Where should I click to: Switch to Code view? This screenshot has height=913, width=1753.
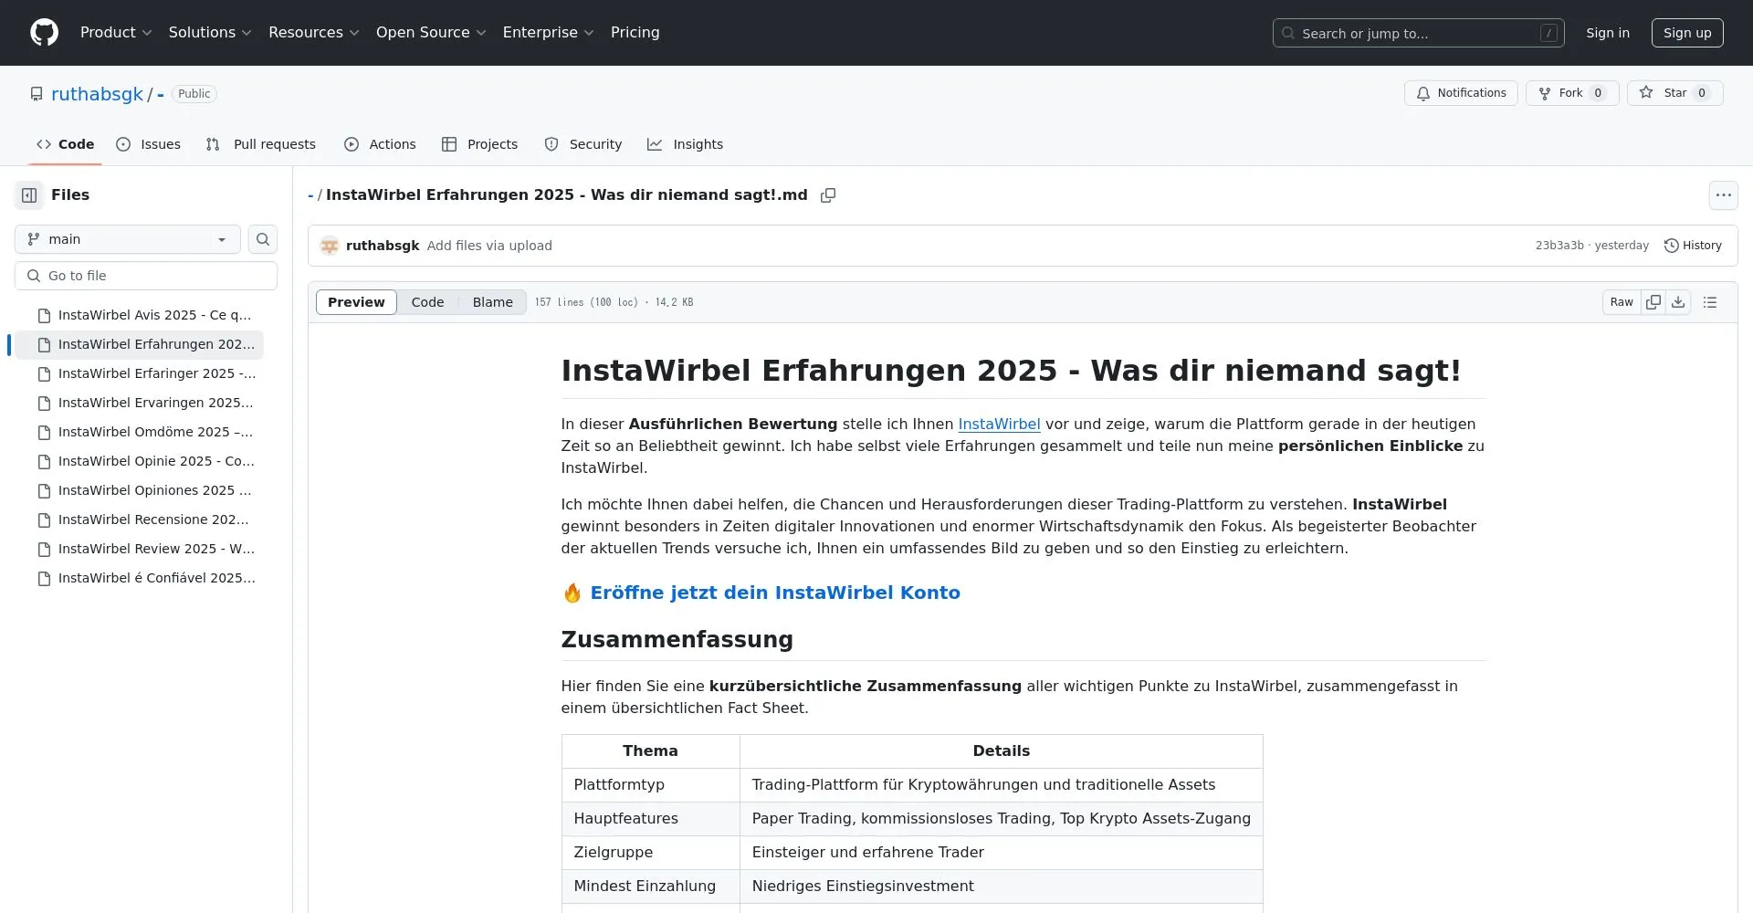427,302
